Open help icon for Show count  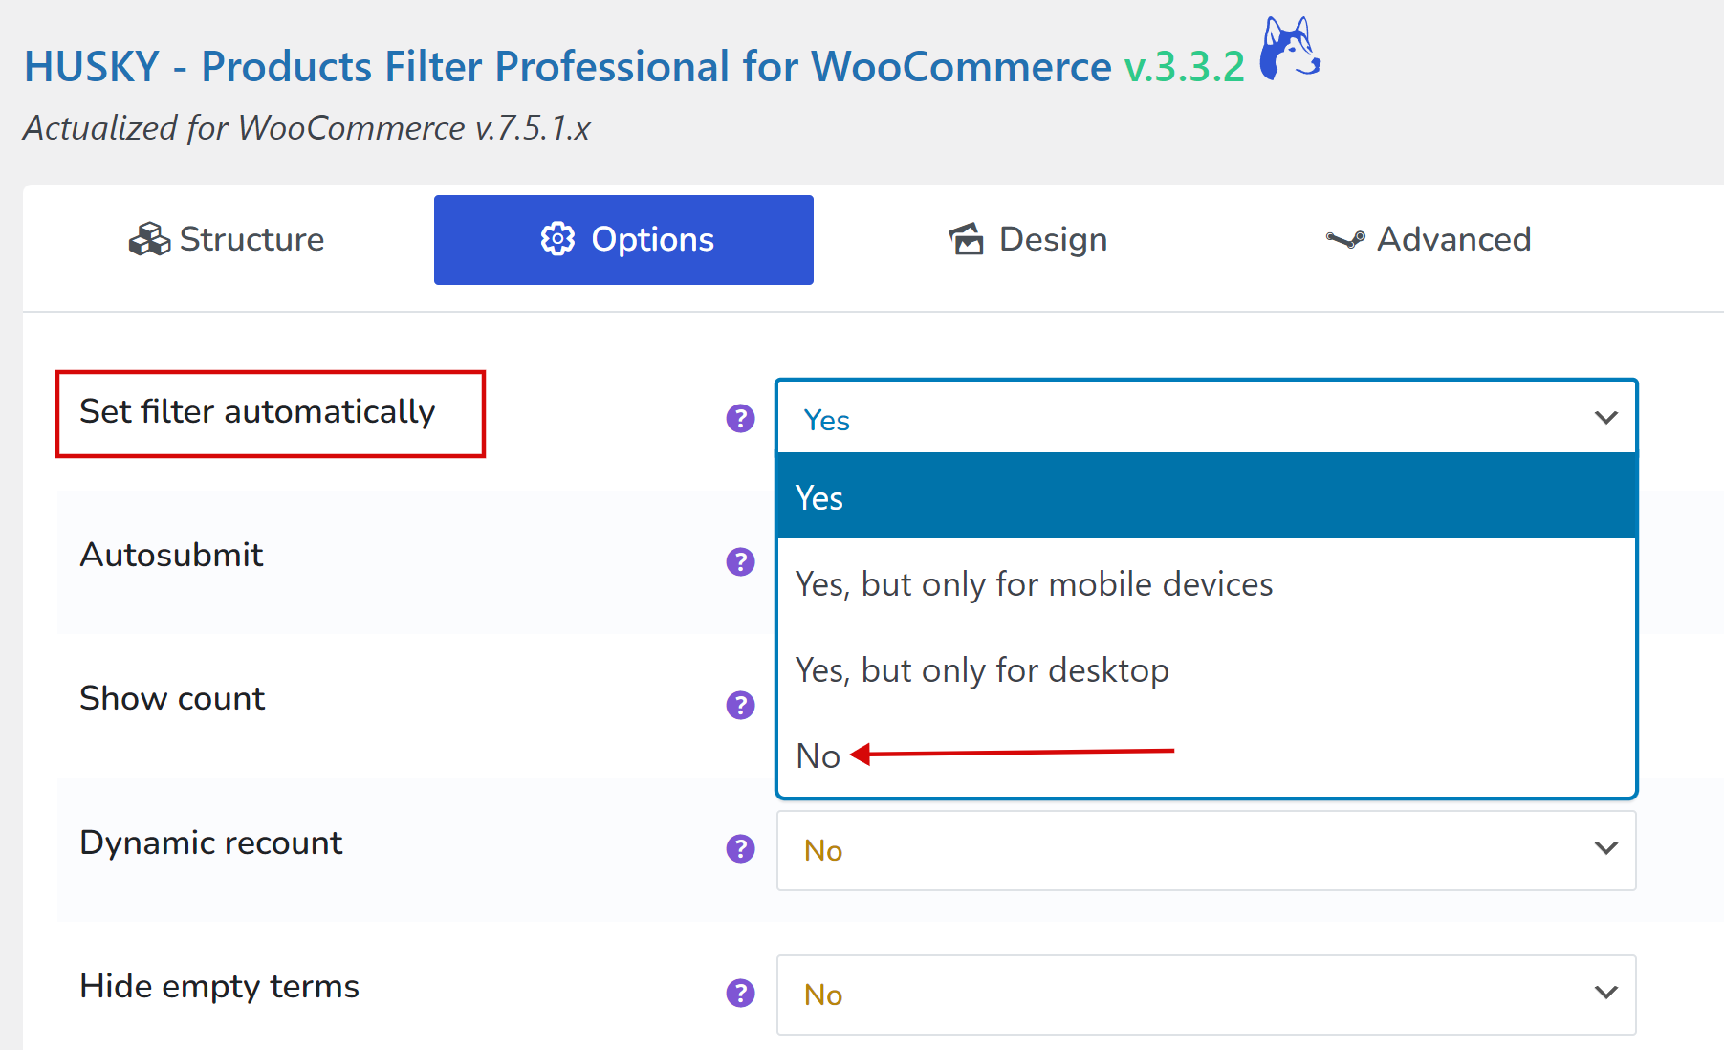pyautogui.click(x=740, y=705)
